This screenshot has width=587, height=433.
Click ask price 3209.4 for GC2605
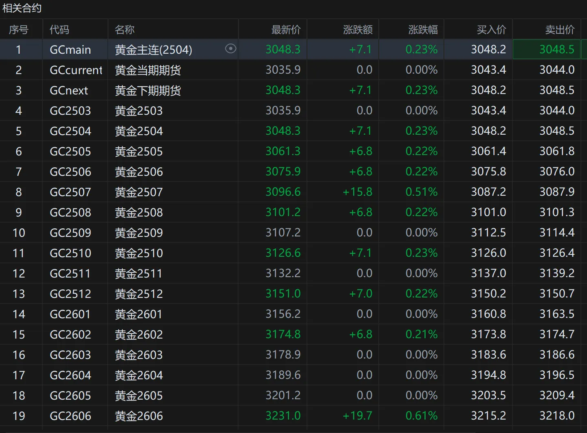tap(557, 395)
